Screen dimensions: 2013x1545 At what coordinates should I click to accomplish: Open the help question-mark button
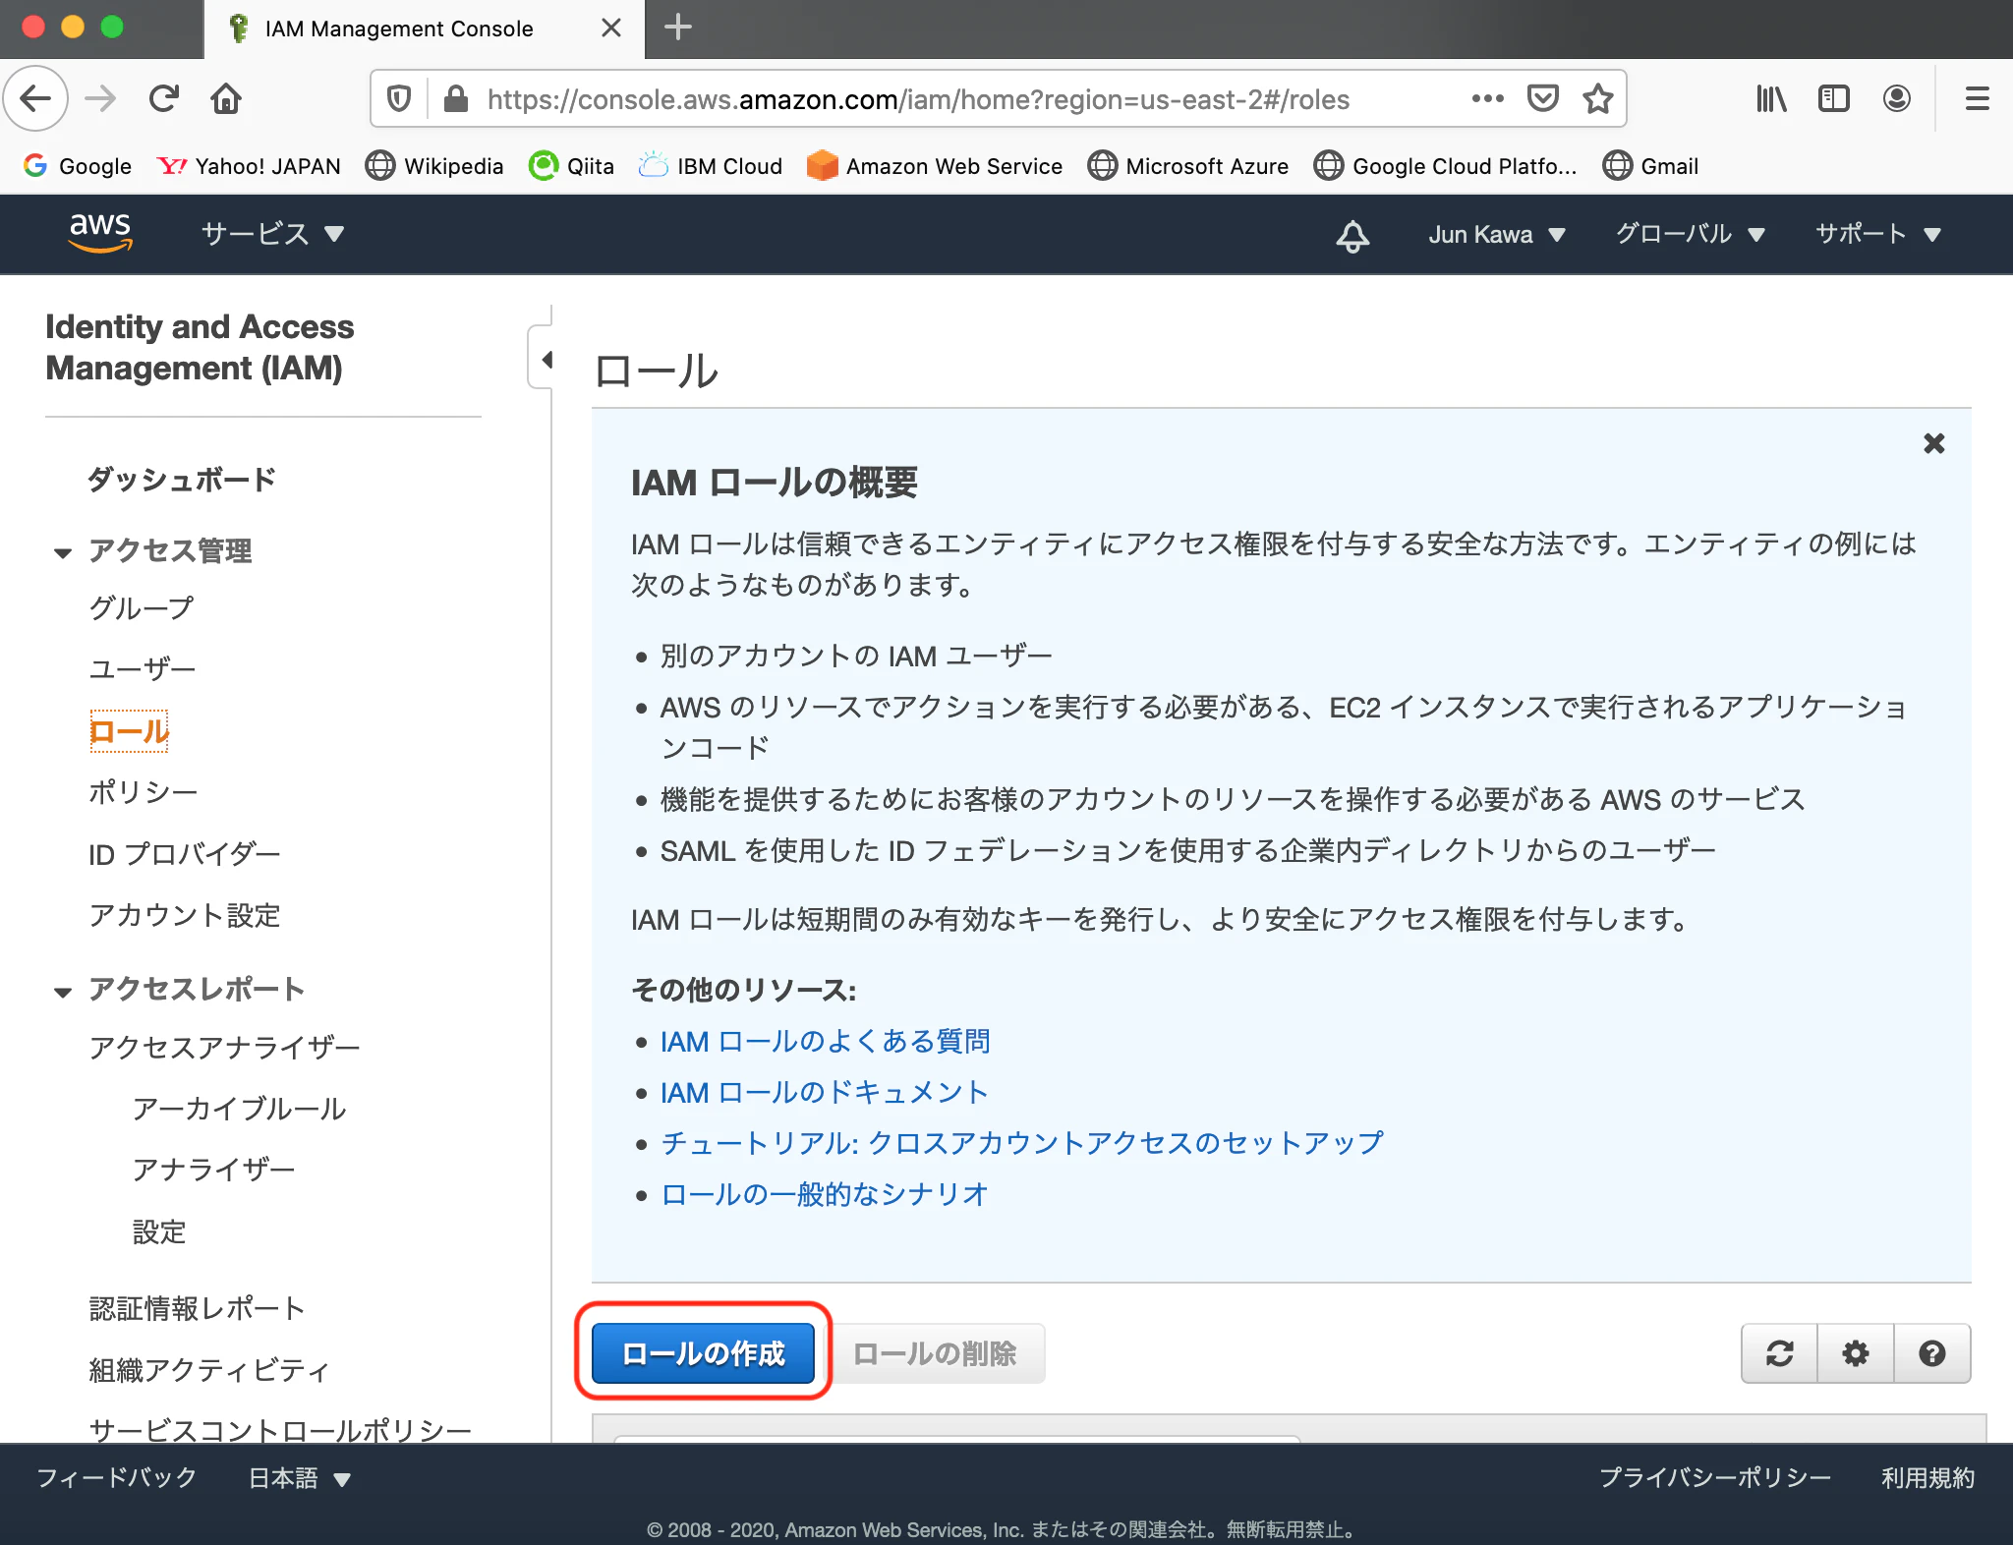pos(1932,1353)
